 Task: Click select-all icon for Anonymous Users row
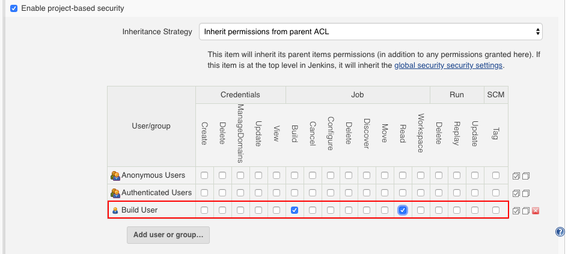coord(516,176)
